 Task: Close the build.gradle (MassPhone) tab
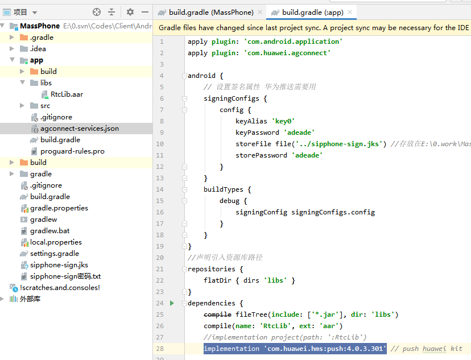(260, 12)
